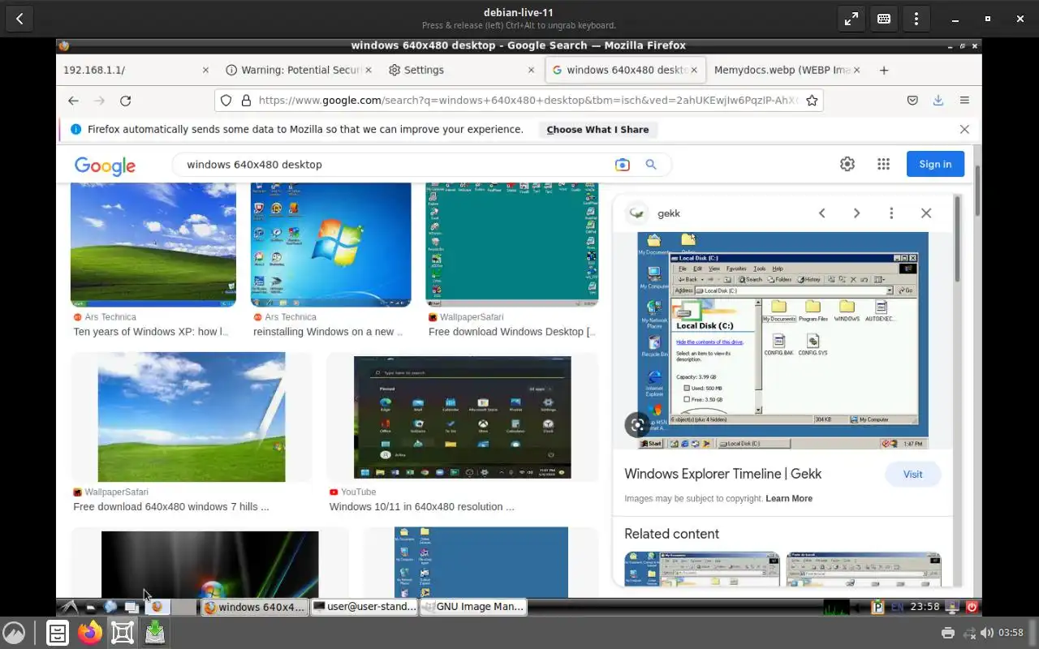Bookmark this page with the star icon
Viewport: 1039px width, 649px height.
click(x=812, y=101)
